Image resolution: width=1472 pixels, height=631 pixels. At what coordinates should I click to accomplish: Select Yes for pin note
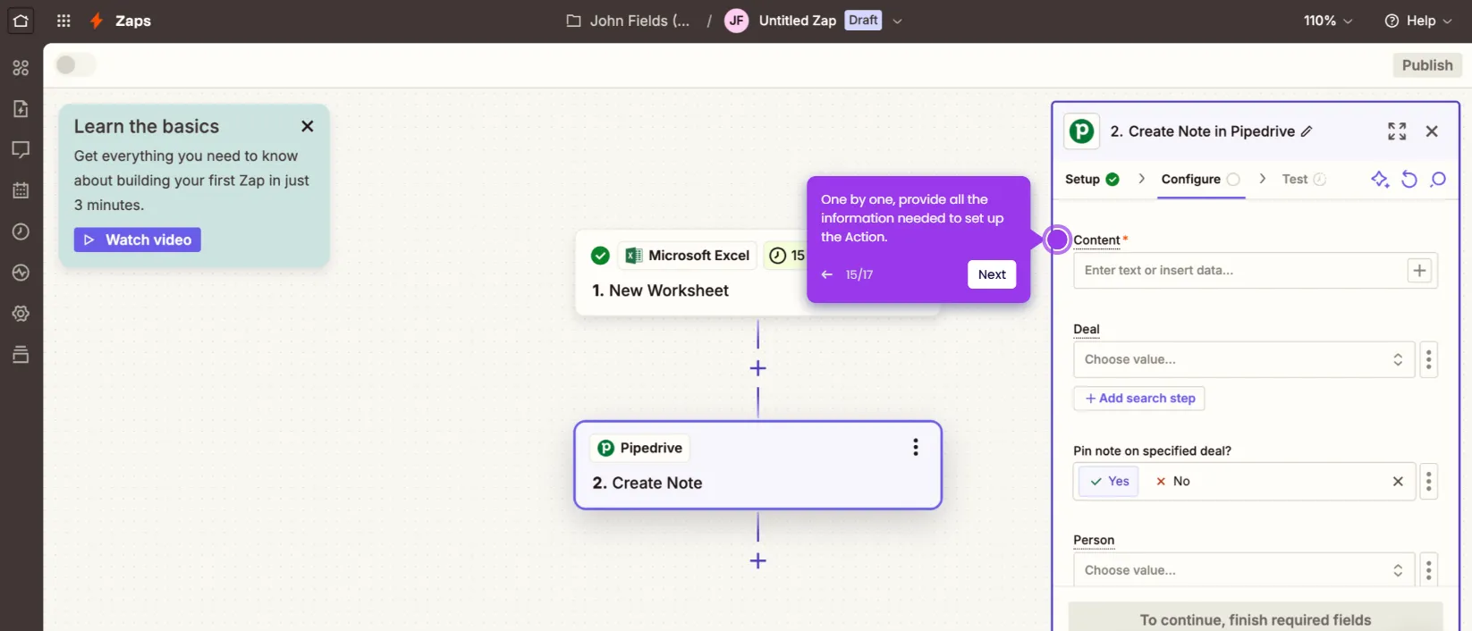pyautogui.click(x=1109, y=481)
